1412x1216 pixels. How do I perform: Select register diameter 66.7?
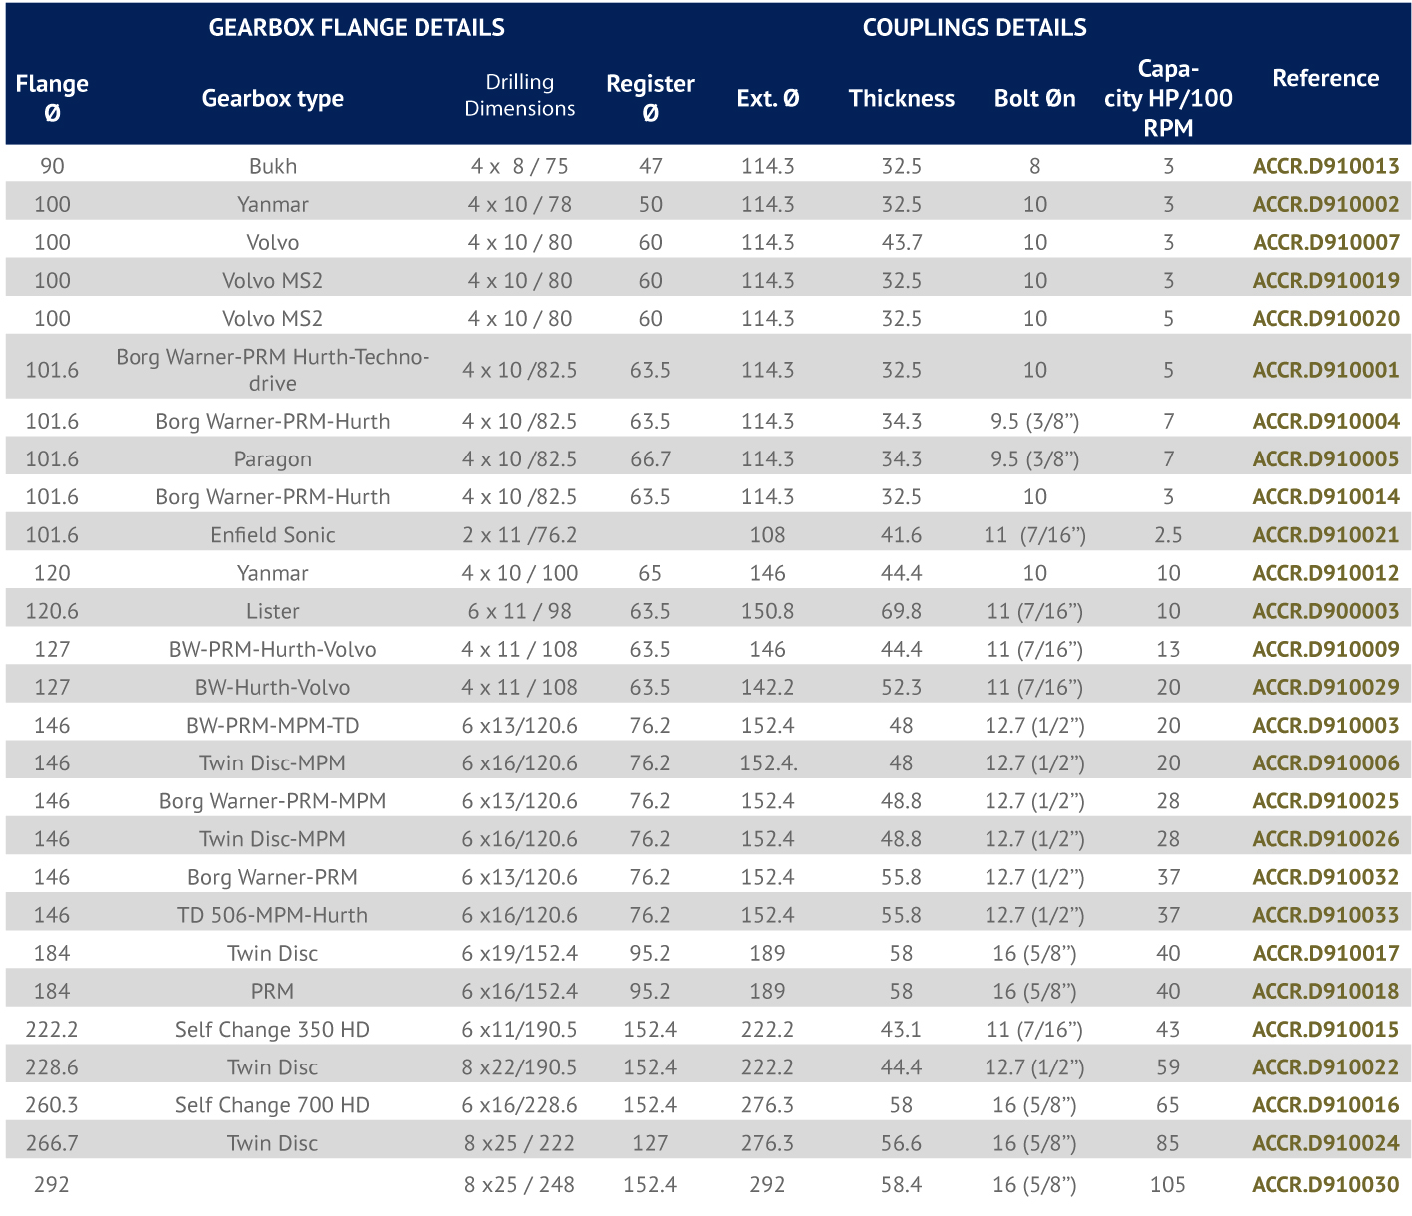point(651,458)
